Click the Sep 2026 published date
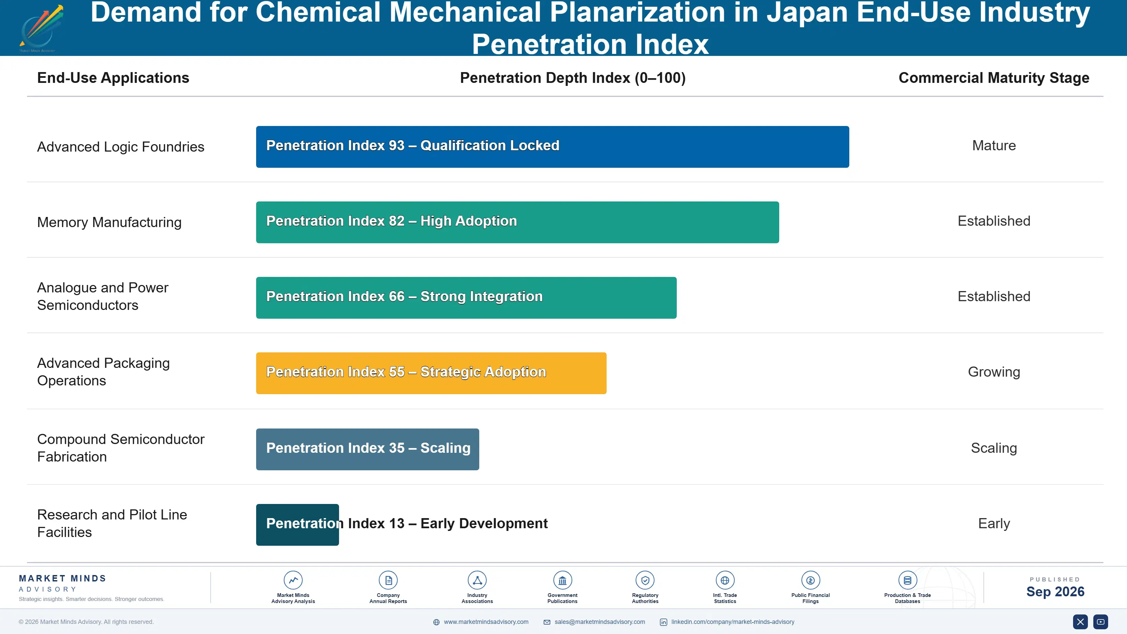 pos(1055,592)
